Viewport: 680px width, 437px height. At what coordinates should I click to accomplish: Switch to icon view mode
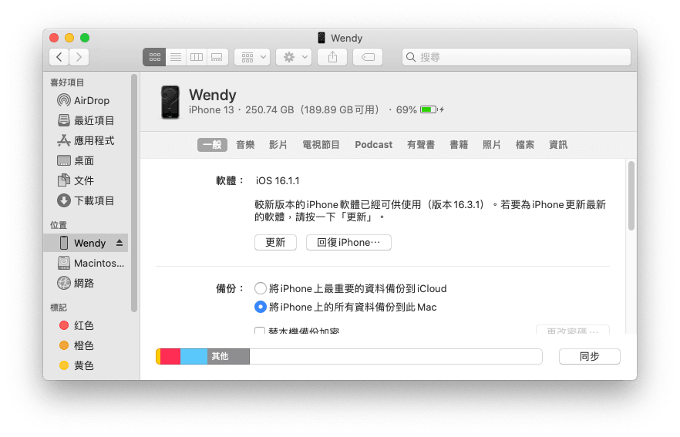coord(154,57)
